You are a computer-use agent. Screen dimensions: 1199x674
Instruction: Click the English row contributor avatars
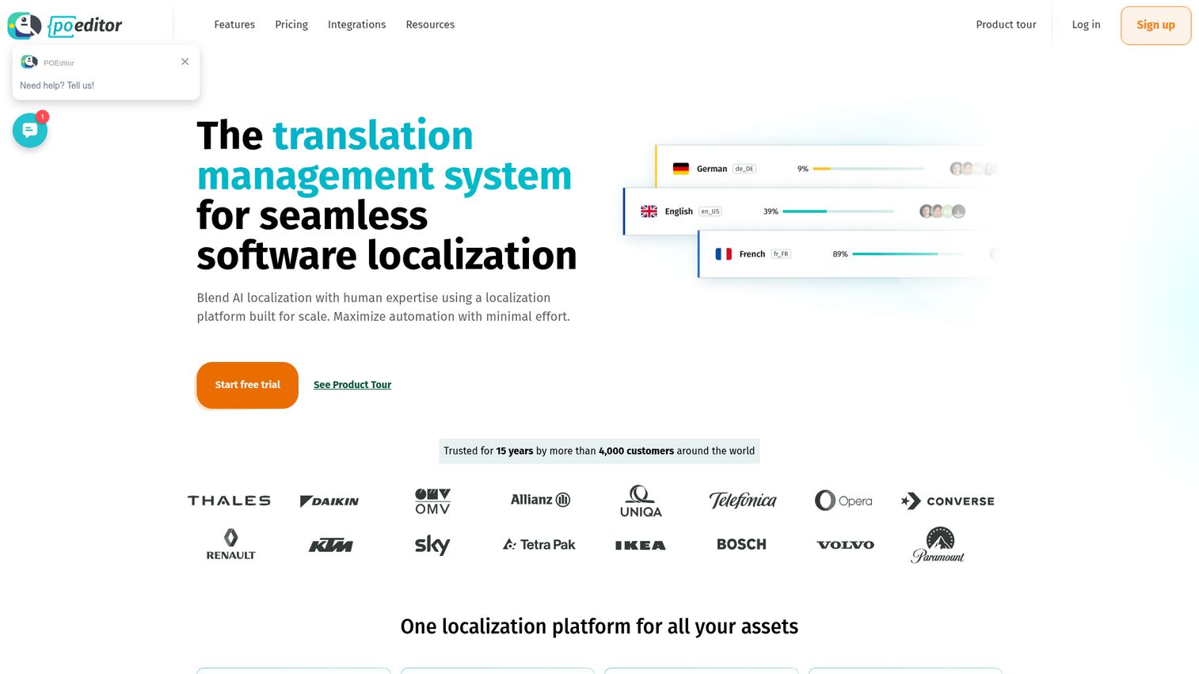942,211
